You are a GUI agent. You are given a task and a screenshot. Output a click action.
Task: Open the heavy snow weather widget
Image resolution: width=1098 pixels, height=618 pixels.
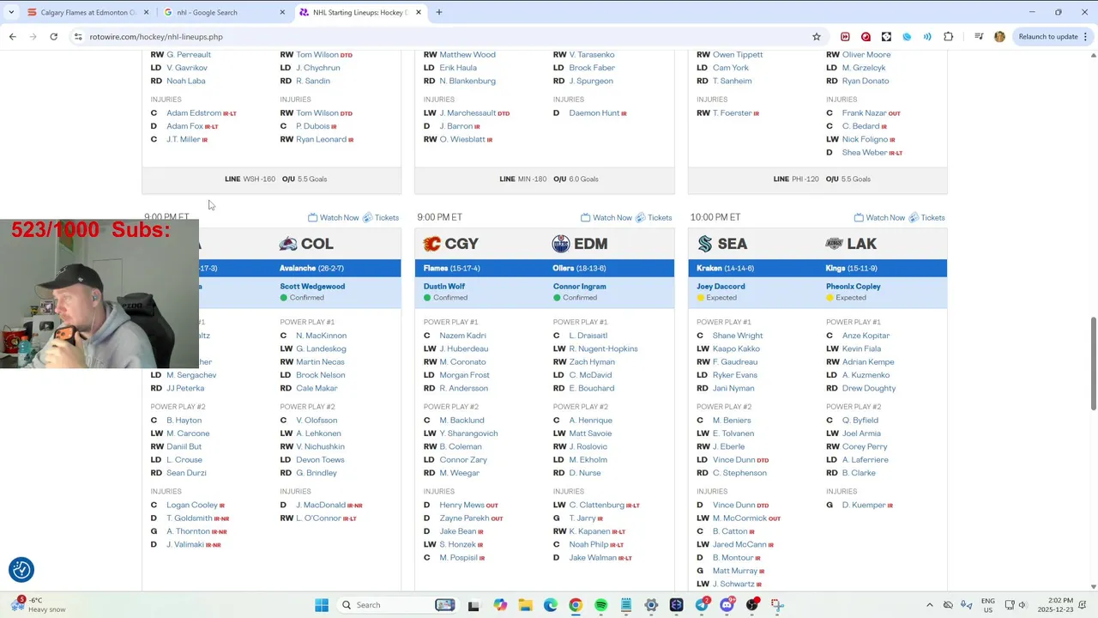pos(39,605)
